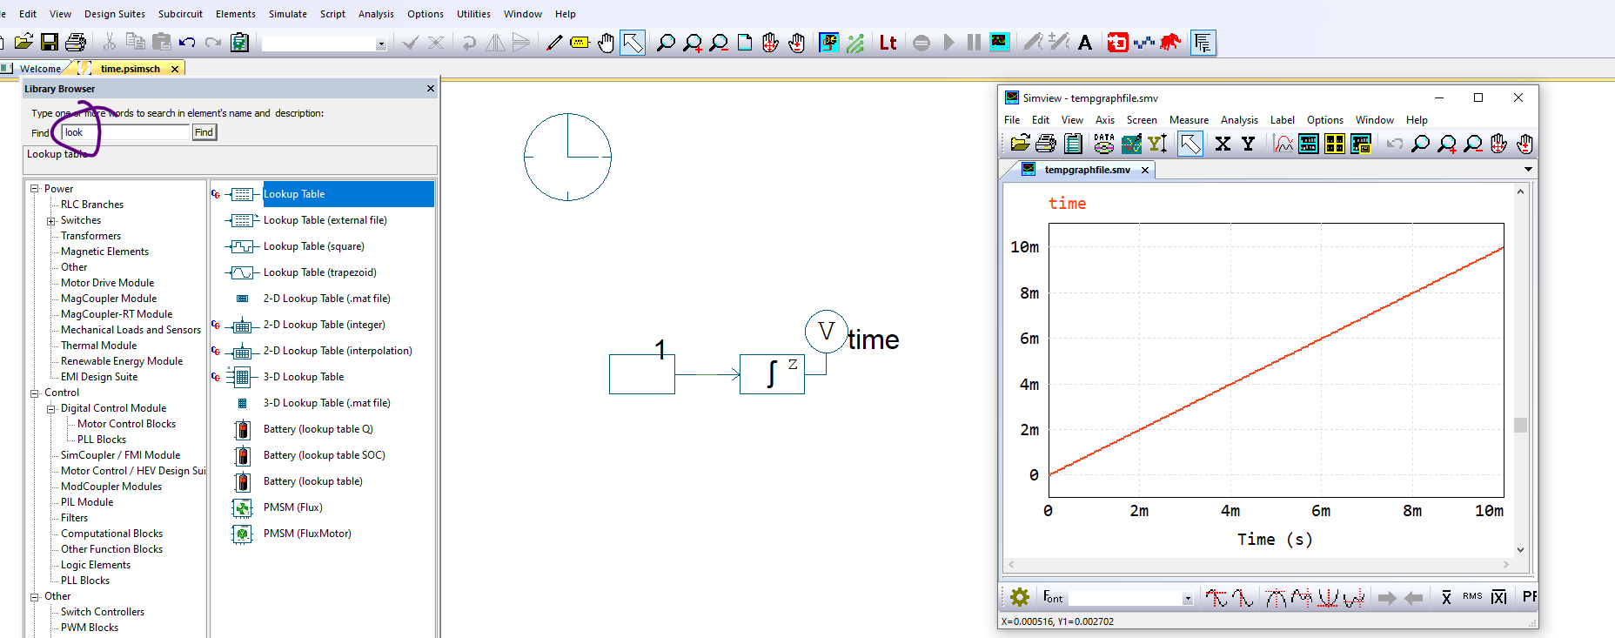Click the red elephant icon in toolbar
This screenshot has height=638, width=1615.
(1170, 42)
